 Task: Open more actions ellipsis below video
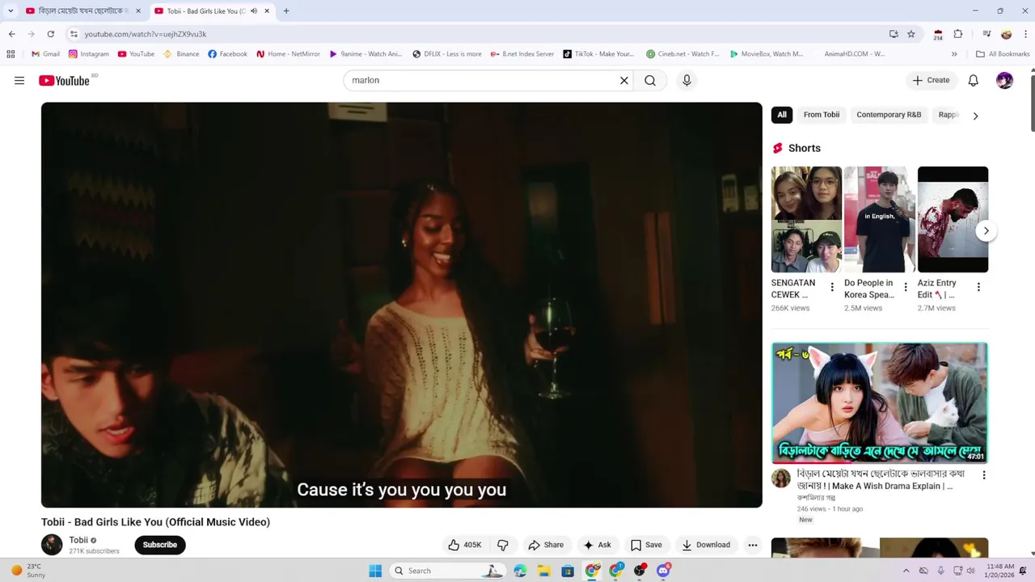(x=753, y=545)
